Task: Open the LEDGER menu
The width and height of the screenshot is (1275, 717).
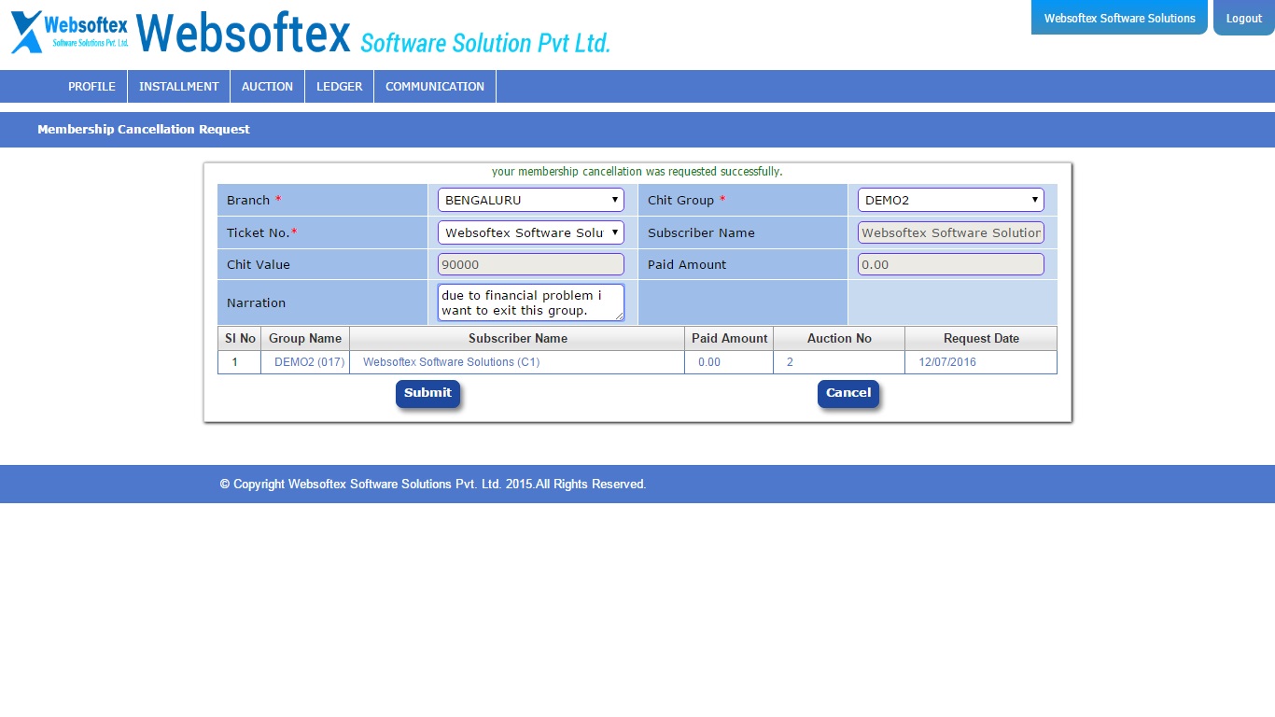Action: 339,86
